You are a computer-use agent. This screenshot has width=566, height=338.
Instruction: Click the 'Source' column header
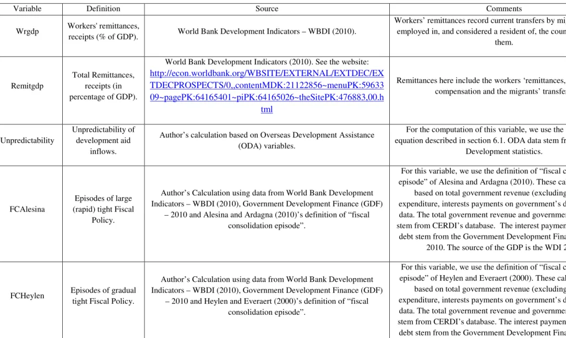point(266,9)
